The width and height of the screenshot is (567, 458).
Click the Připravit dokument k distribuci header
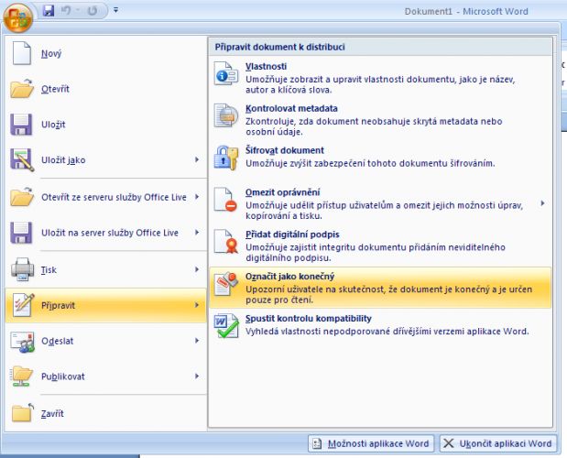[x=280, y=47]
